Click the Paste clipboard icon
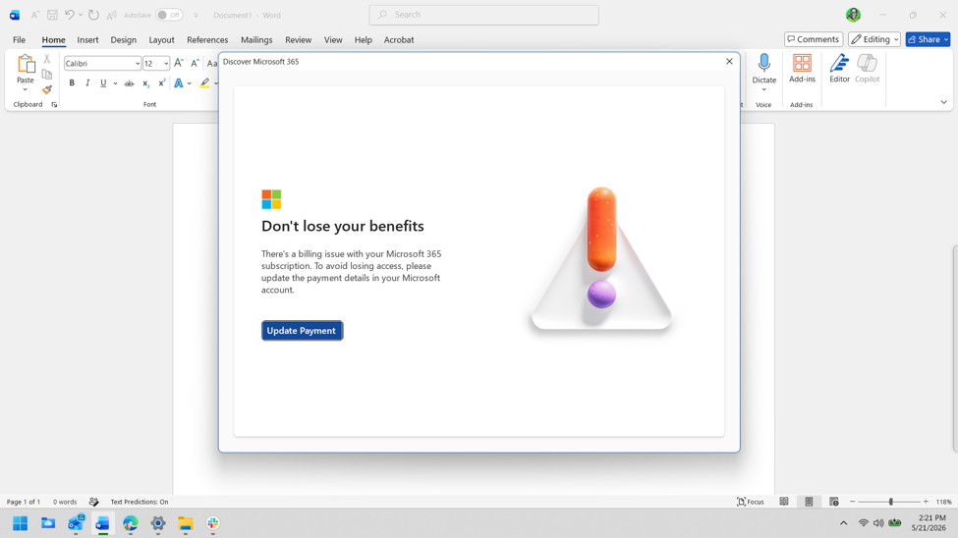This screenshot has width=958, height=538. coord(26,64)
